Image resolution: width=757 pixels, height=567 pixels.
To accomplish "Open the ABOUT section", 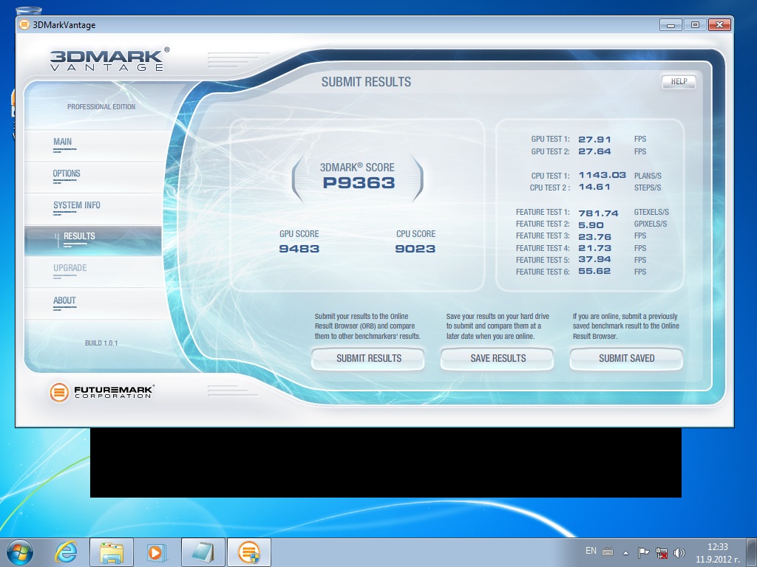I will [92, 303].
